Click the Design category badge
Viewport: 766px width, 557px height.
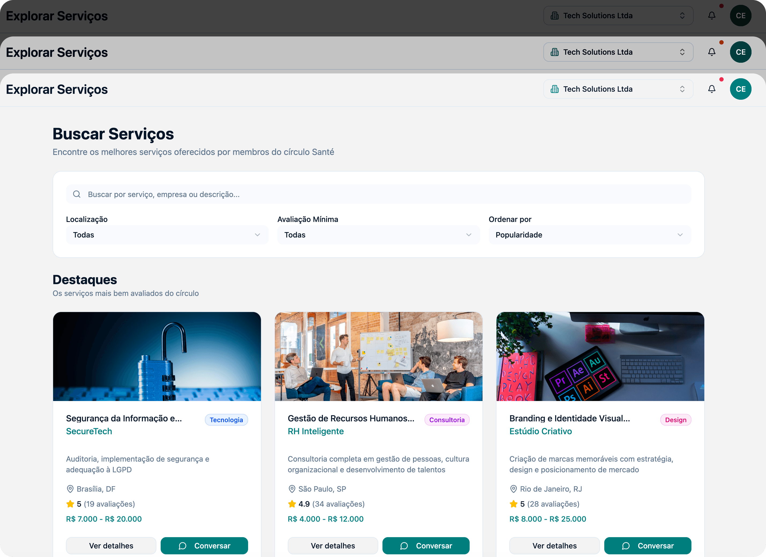click(x=676, y=419)
